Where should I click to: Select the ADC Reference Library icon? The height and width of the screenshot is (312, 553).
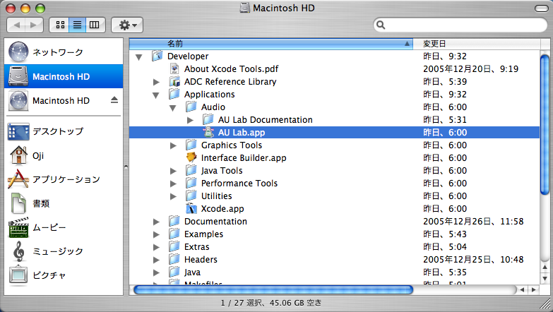174,81
